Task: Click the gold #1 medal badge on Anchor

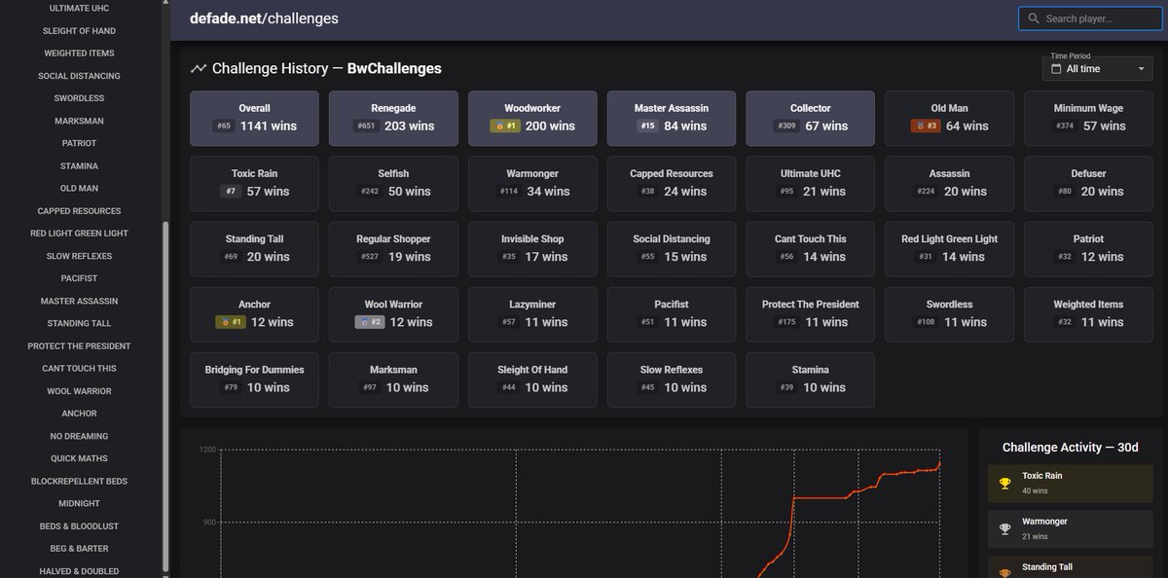Action: click(231, 322)
